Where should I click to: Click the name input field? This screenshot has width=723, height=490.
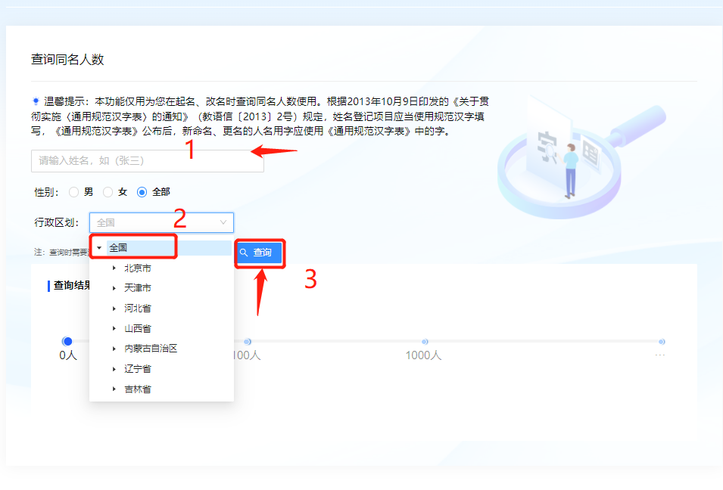(x=147, y=161)
